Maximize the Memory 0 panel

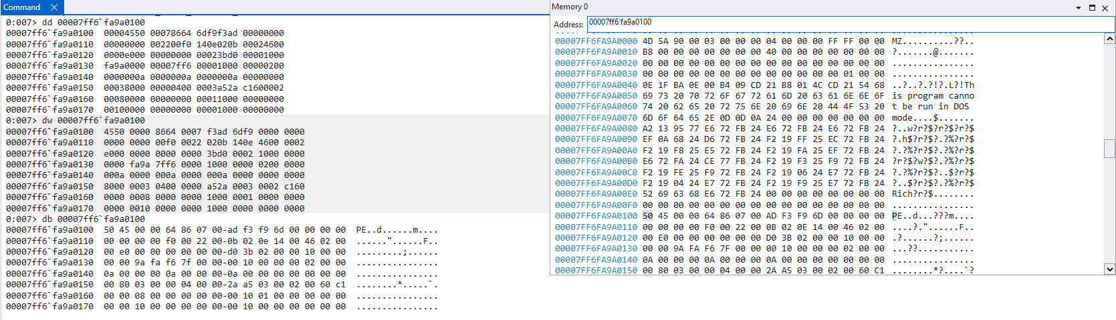pyautogui.click(x=1092, y=8)
